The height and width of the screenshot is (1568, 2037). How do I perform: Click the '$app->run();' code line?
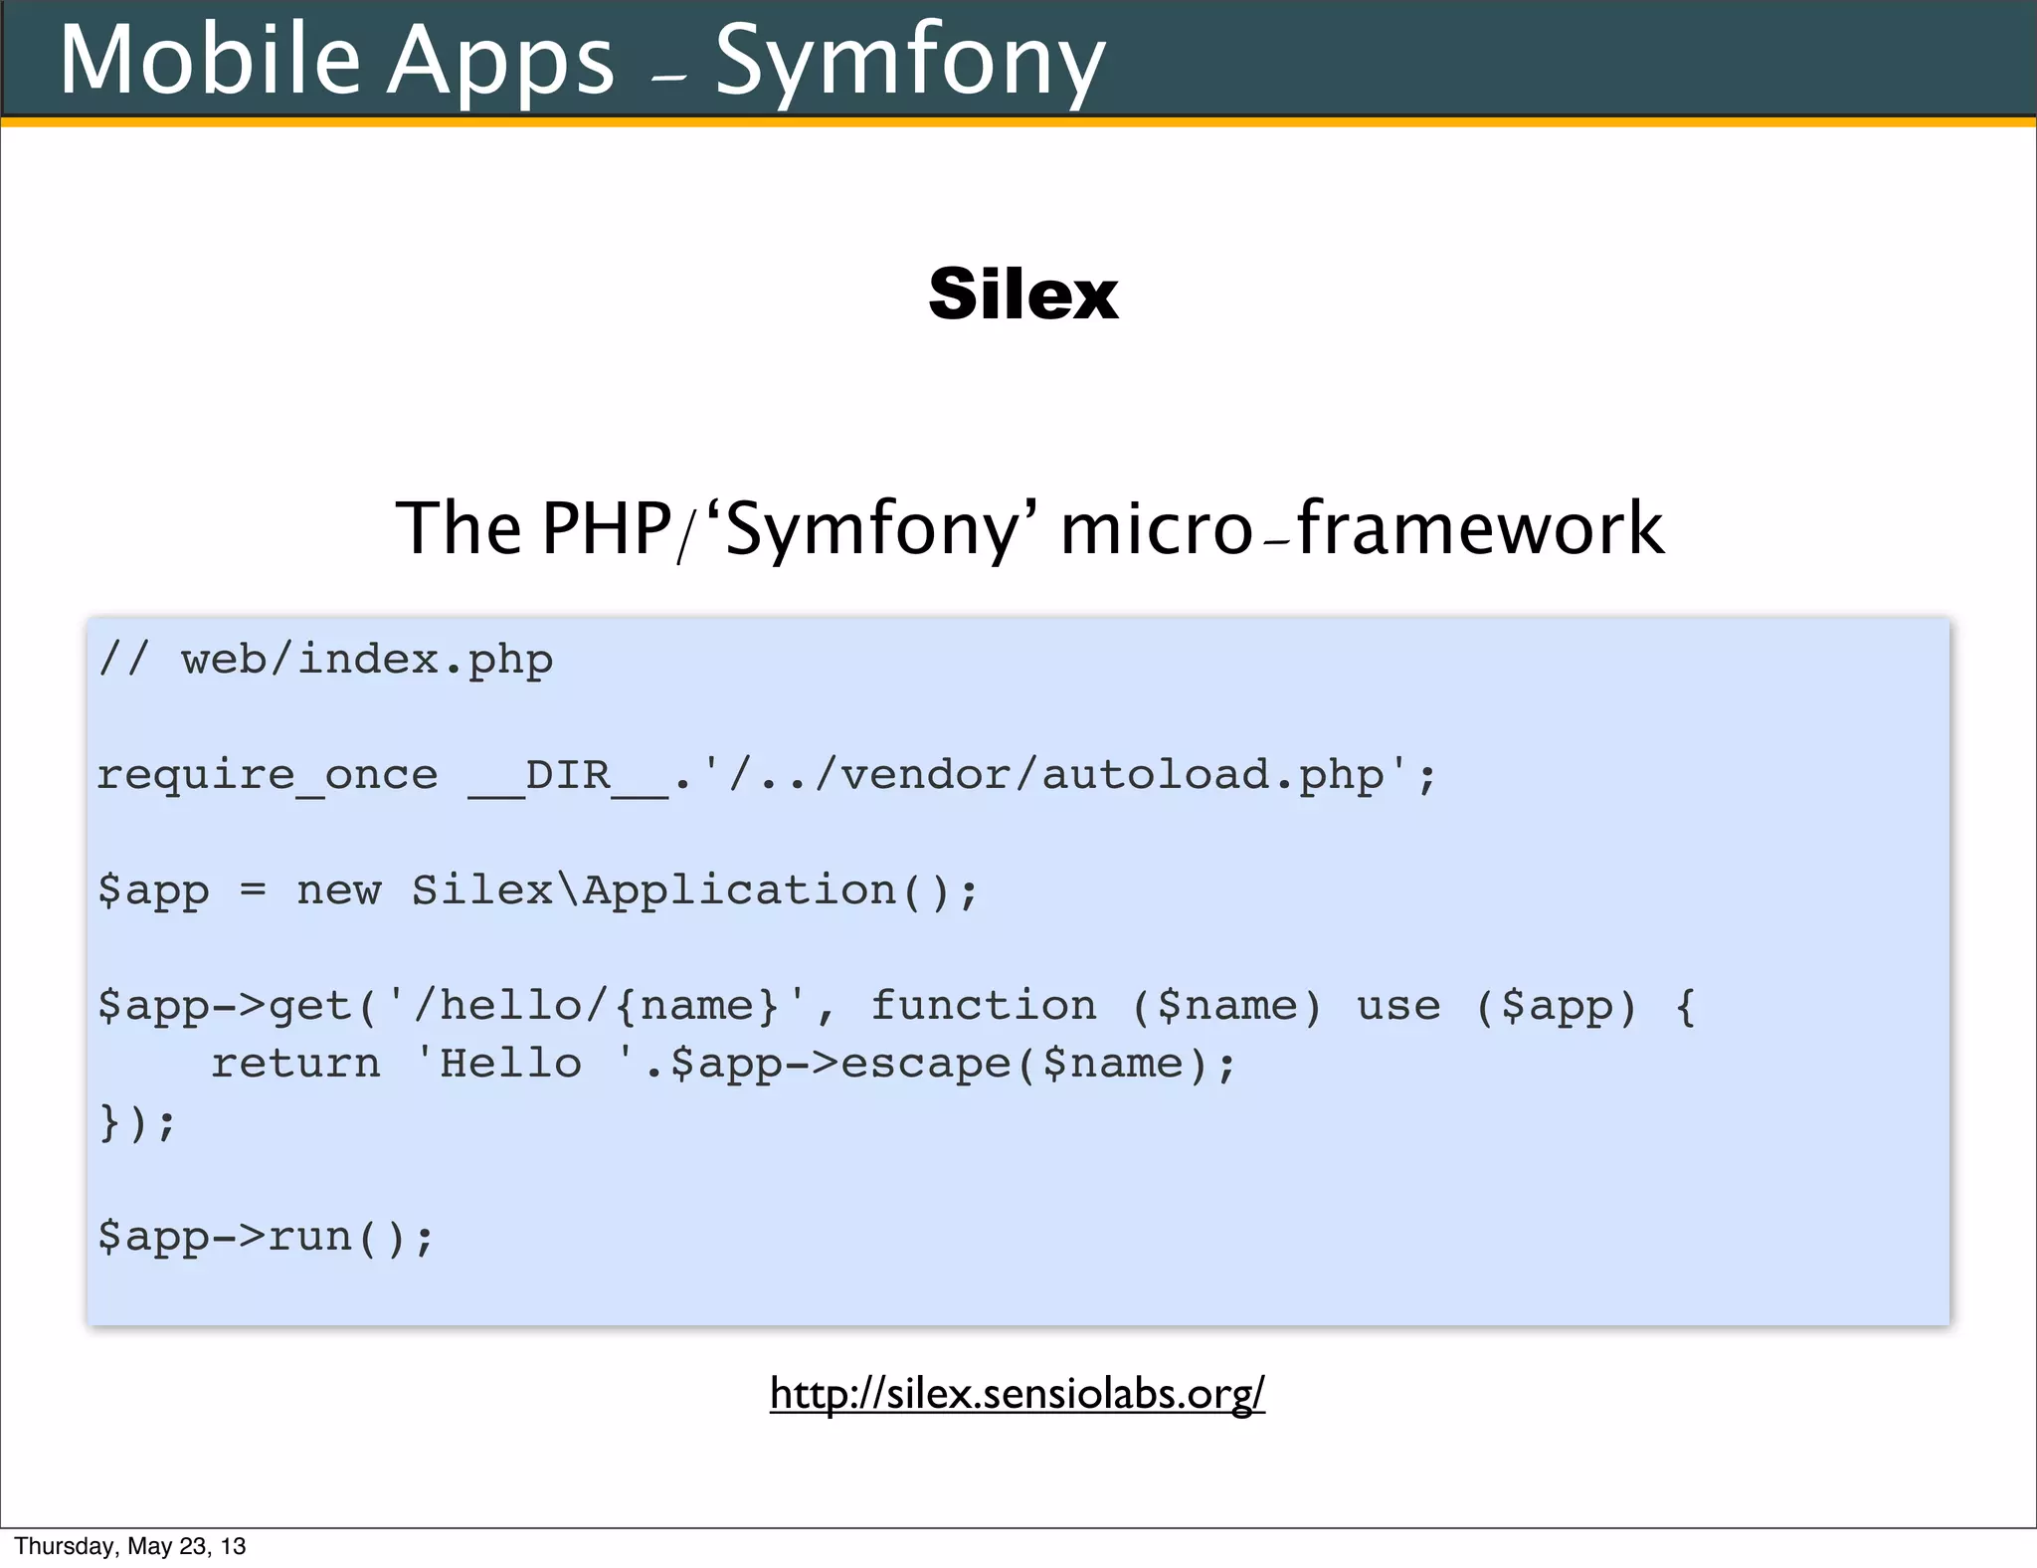click(x=266, y=1237)
